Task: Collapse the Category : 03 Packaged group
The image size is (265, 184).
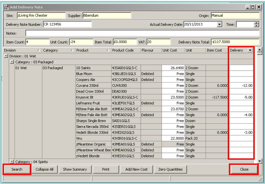Action: coord(12,62)
